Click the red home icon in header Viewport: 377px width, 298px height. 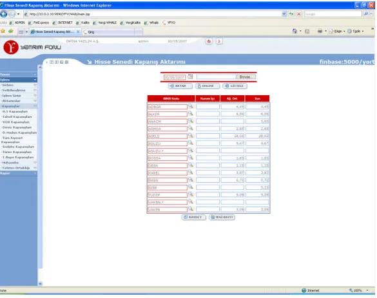click(209, 41)
